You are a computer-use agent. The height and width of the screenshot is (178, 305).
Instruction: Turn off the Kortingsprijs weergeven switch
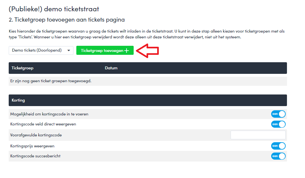[x=278, y=146]
